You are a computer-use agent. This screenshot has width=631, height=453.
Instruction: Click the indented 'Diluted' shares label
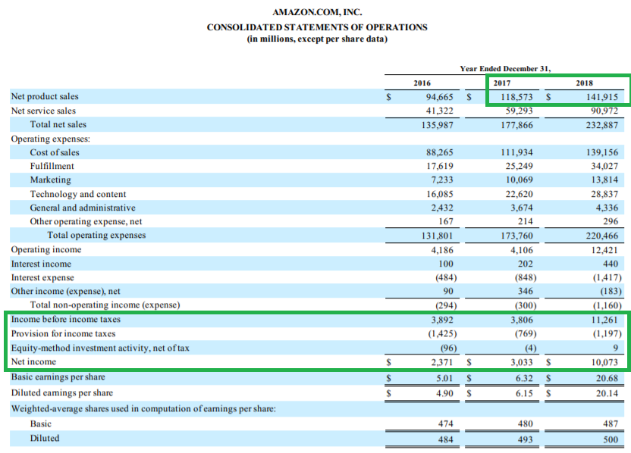pyautogui.click(x=44, y=438)
